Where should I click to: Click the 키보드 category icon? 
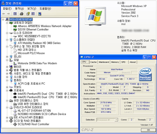[11, 87]
